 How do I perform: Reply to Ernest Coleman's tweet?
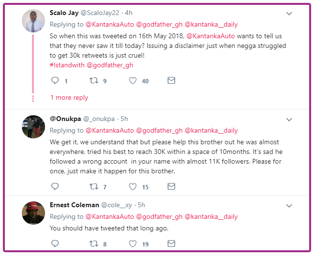tap(54, 244)
